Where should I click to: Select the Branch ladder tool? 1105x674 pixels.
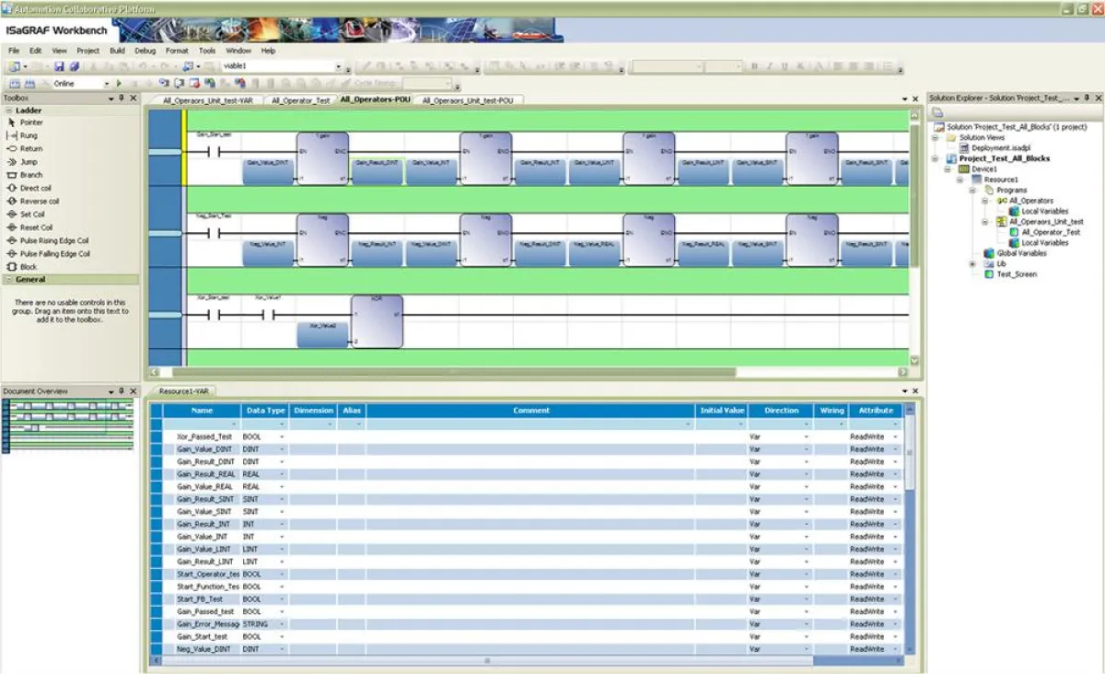point(30,175)
